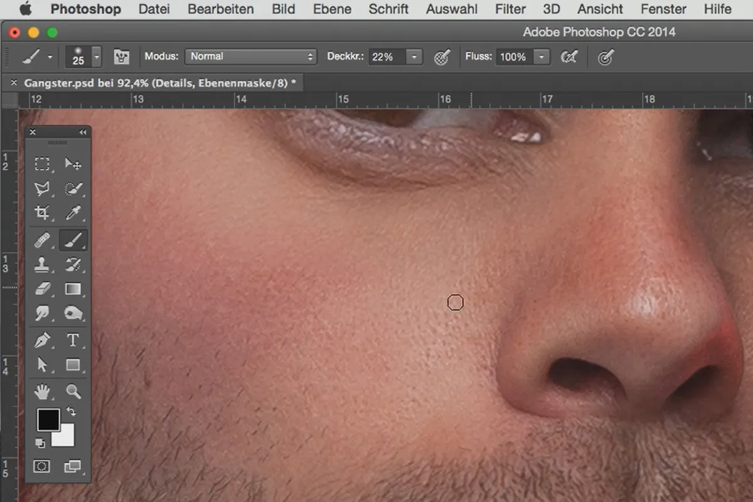753x502 pixels.
Task: Click the black foreground color swatch
Action: pos(48,419)
